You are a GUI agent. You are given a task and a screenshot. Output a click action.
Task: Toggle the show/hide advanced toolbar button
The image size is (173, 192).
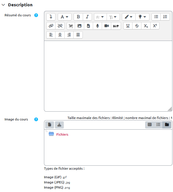[51, 17]
